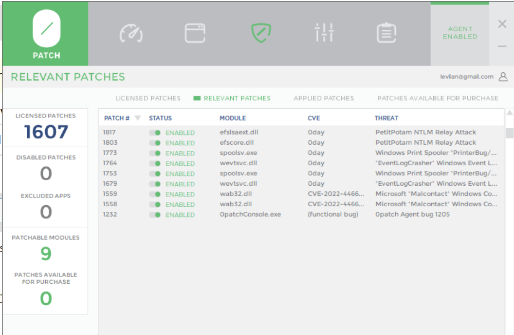Toggle patch 1232 0patchConsole.exe switch
514x335 pixels.
tap(155, 215)
